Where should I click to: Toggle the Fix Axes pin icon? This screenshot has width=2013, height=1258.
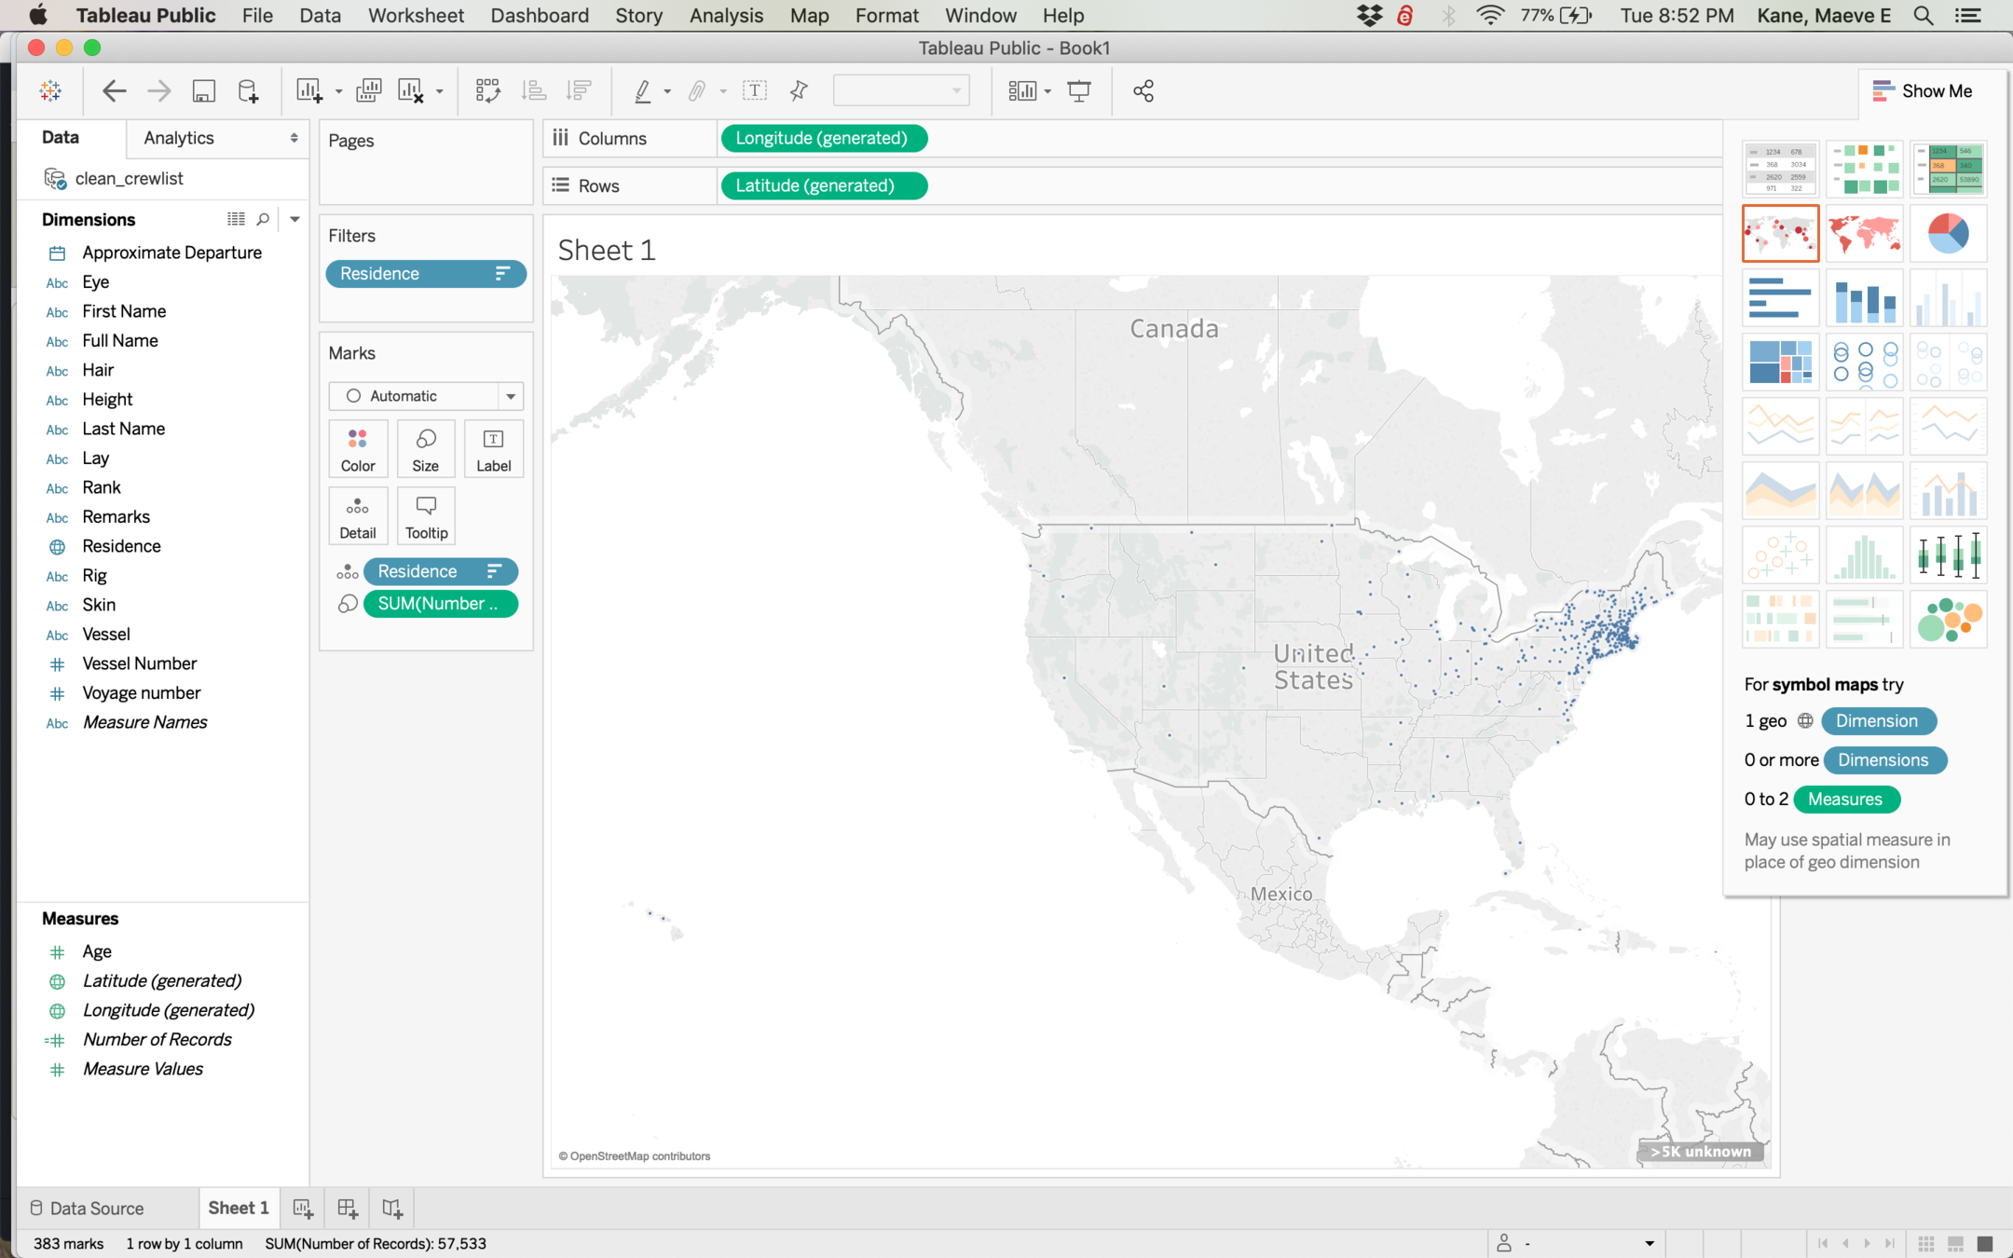pos(799,90)
